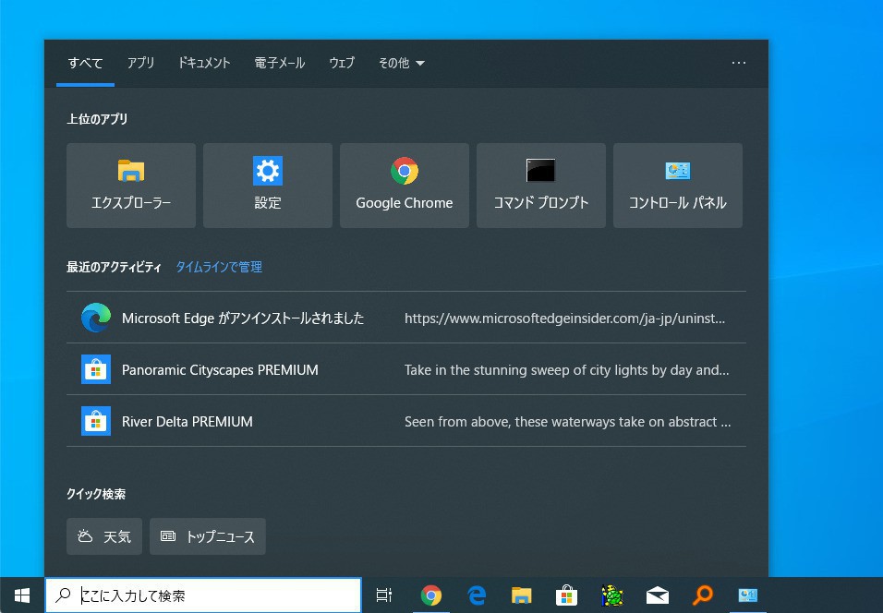
Task: Open the 設定 gear tile
Action: [x=268, y=186]
